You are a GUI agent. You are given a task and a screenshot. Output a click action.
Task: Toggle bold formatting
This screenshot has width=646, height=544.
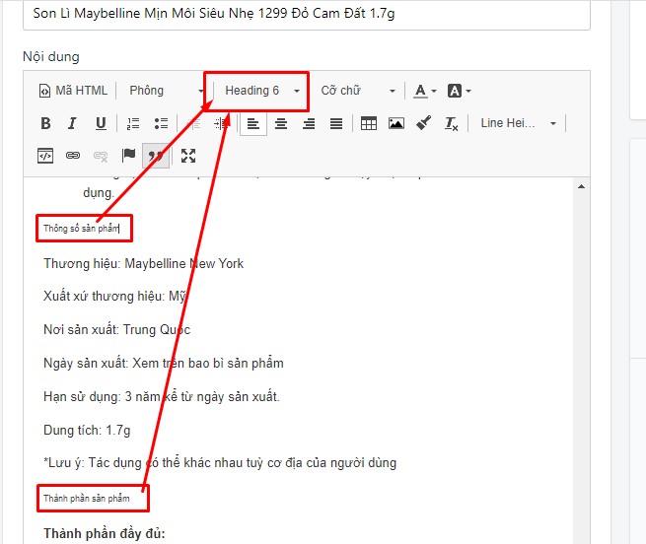[45, 123]
